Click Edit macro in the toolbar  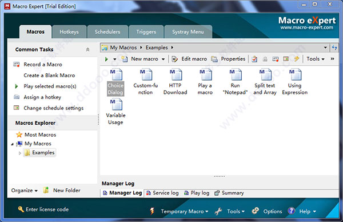click(x=189, y=59)
